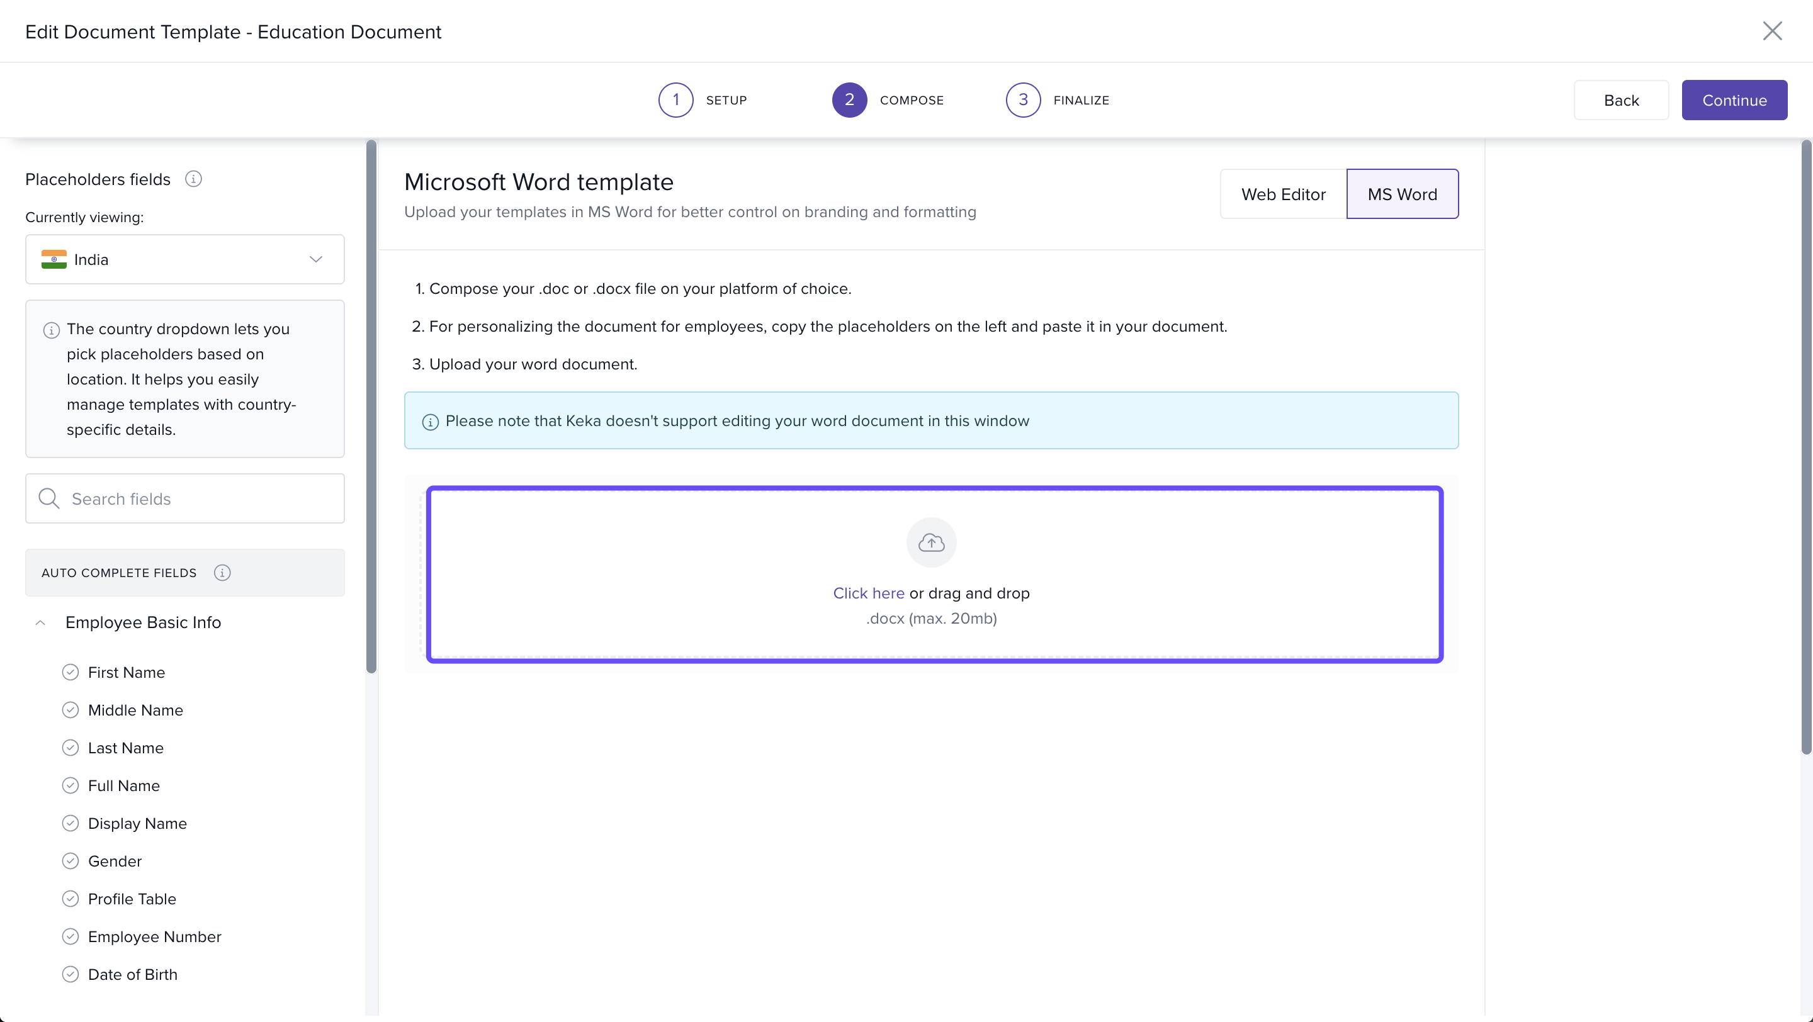Image resolution: width=1813 pixels, height=1022 pixels.
Task: Click the 'Click here' upload link
Action: point(868,593)
